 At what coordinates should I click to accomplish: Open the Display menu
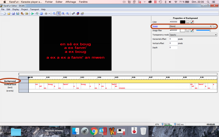coord(16,9)
